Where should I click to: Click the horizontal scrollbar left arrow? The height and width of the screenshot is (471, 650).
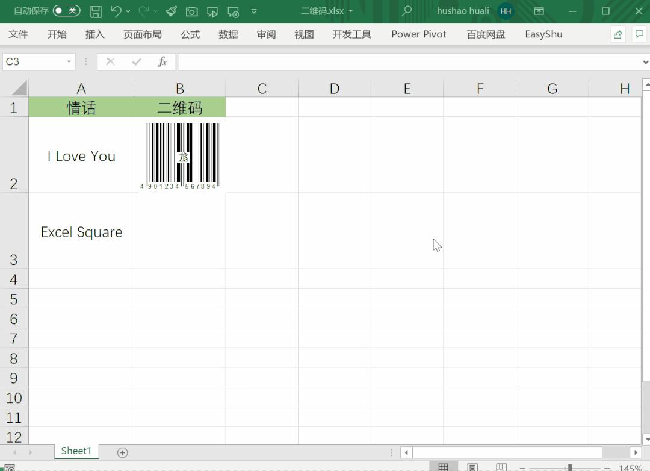pyautogui.click(x=406, y=452)
